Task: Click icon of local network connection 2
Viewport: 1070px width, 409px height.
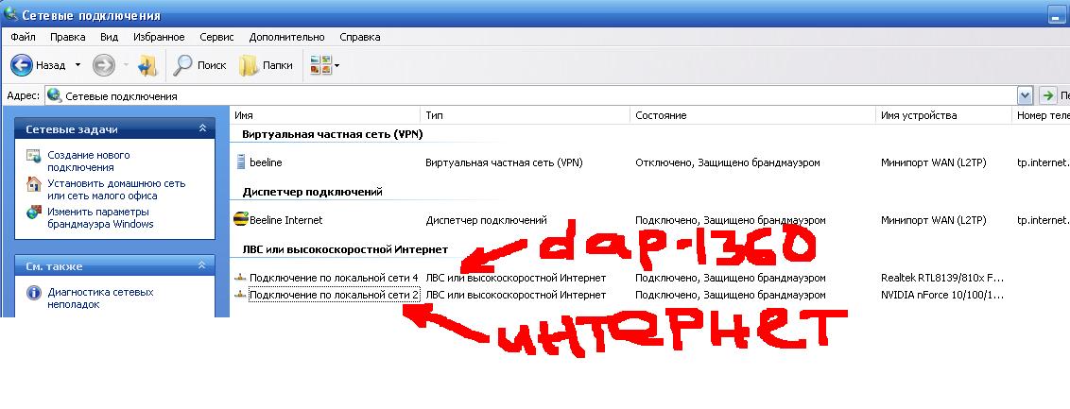Action: tap(239, 295)
